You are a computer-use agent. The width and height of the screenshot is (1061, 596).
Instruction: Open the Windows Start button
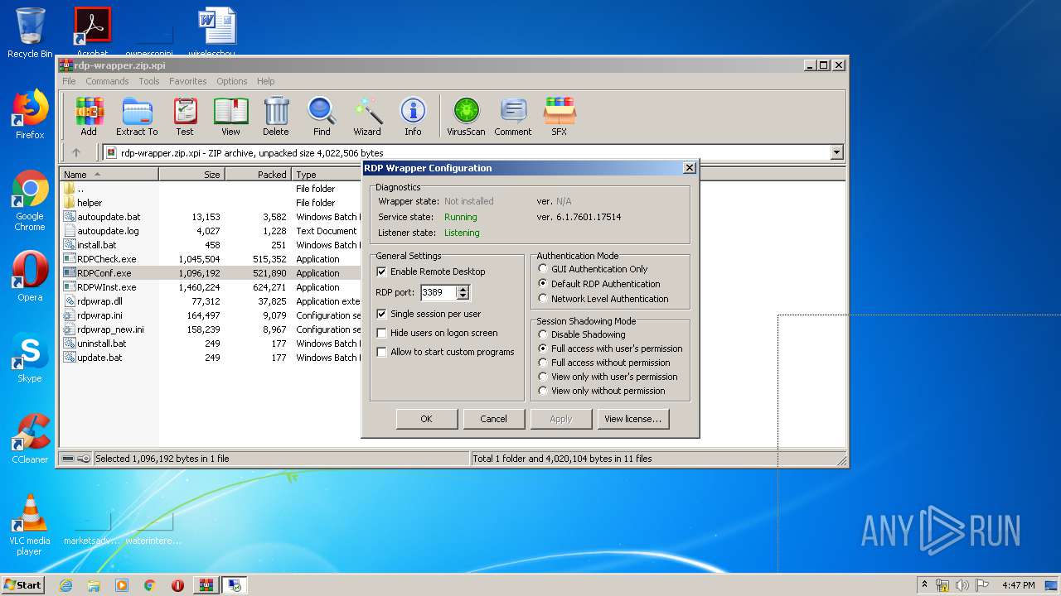tap(22, 585)
